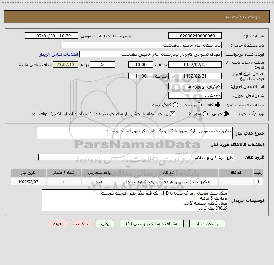The height and width of the screenshot is (265, 274).
Task: Choose جزیی purchase process type
Action: (226, 114)
